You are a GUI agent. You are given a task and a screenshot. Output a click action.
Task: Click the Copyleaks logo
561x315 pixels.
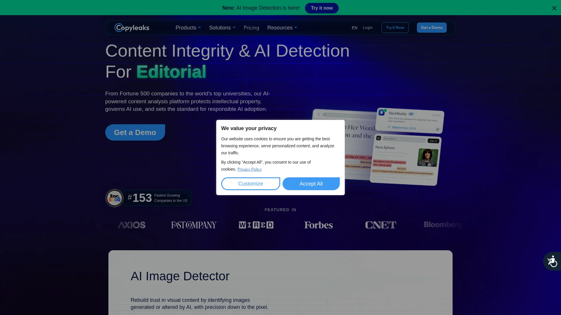pos(132,28)
